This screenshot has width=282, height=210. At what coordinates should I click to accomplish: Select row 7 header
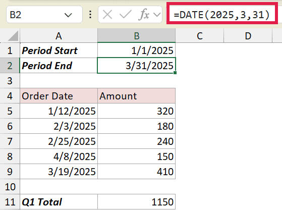(10, 141)
